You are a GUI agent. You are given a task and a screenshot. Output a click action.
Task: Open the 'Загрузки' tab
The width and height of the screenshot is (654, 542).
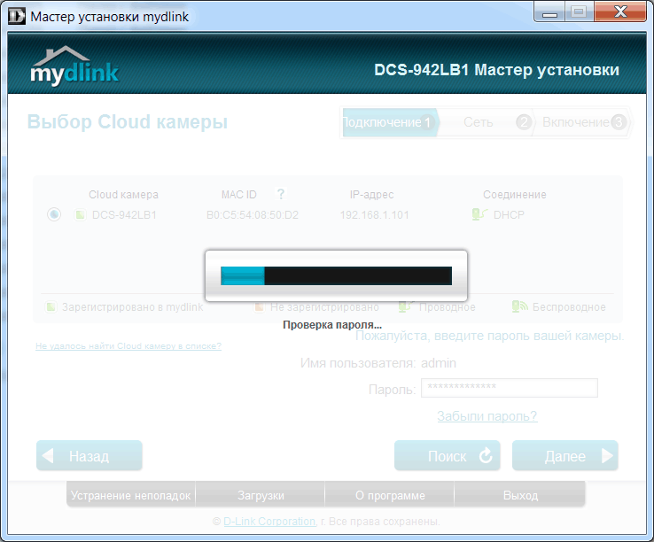(x=261, y=495)
